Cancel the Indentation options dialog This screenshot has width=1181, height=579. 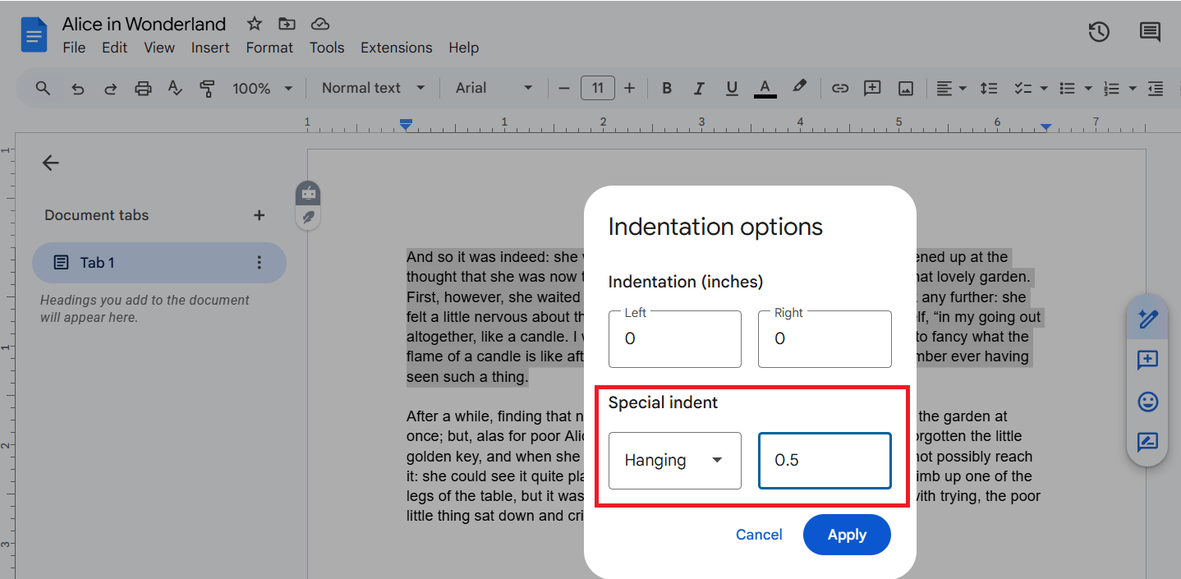pyautogui.click(x=758, y=534)
